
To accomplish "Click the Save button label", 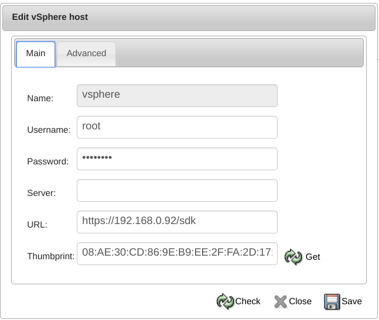I will [x=351, y=301].
